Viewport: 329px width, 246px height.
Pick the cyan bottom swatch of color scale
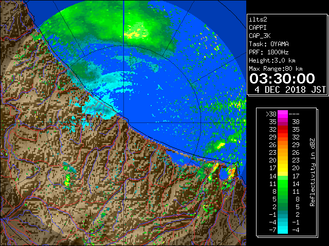point(283,230)
